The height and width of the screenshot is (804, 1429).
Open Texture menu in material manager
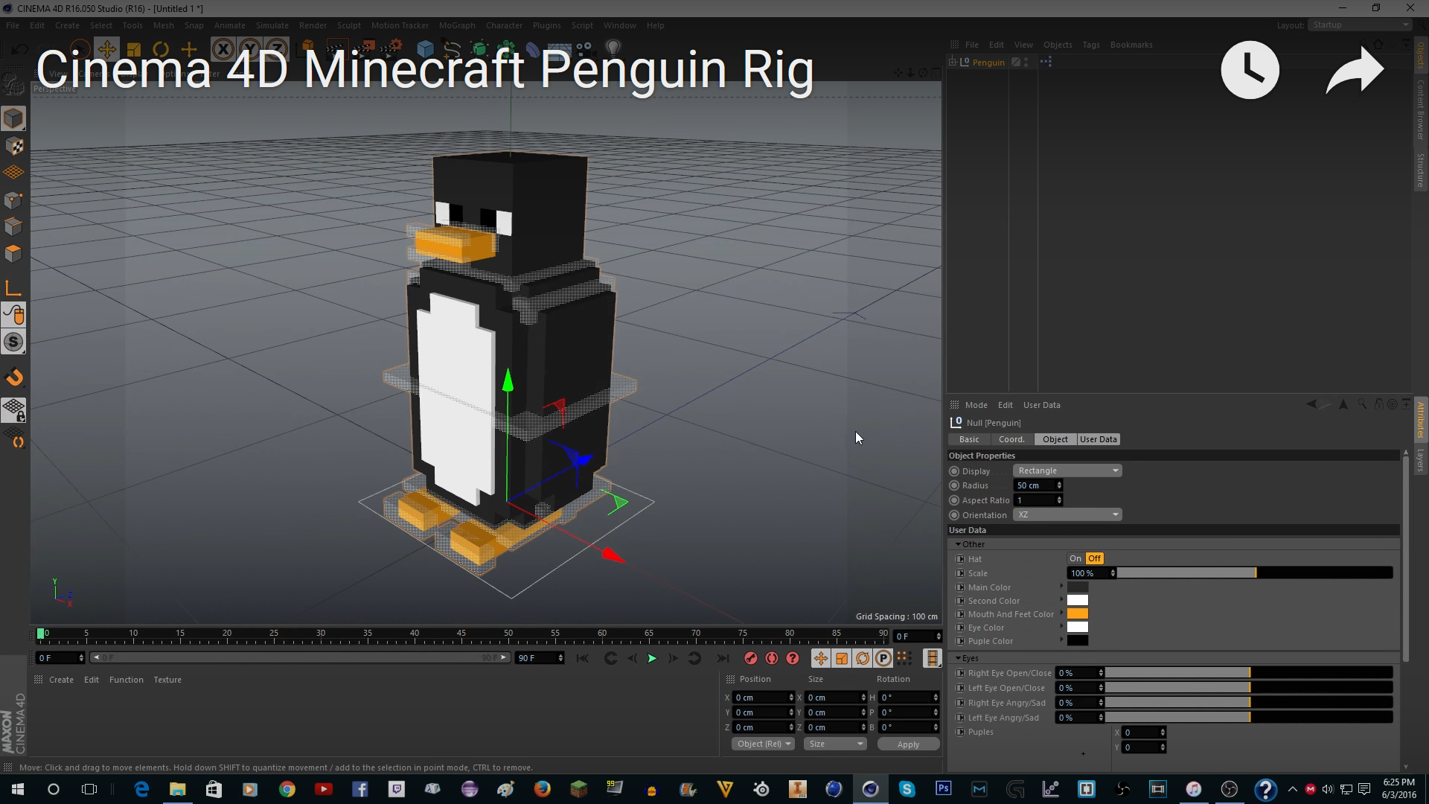coord(167,680)
